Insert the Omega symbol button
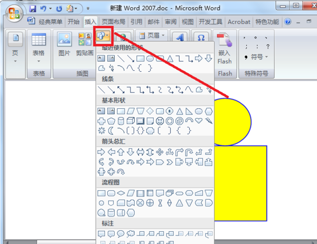 (201, 37)
